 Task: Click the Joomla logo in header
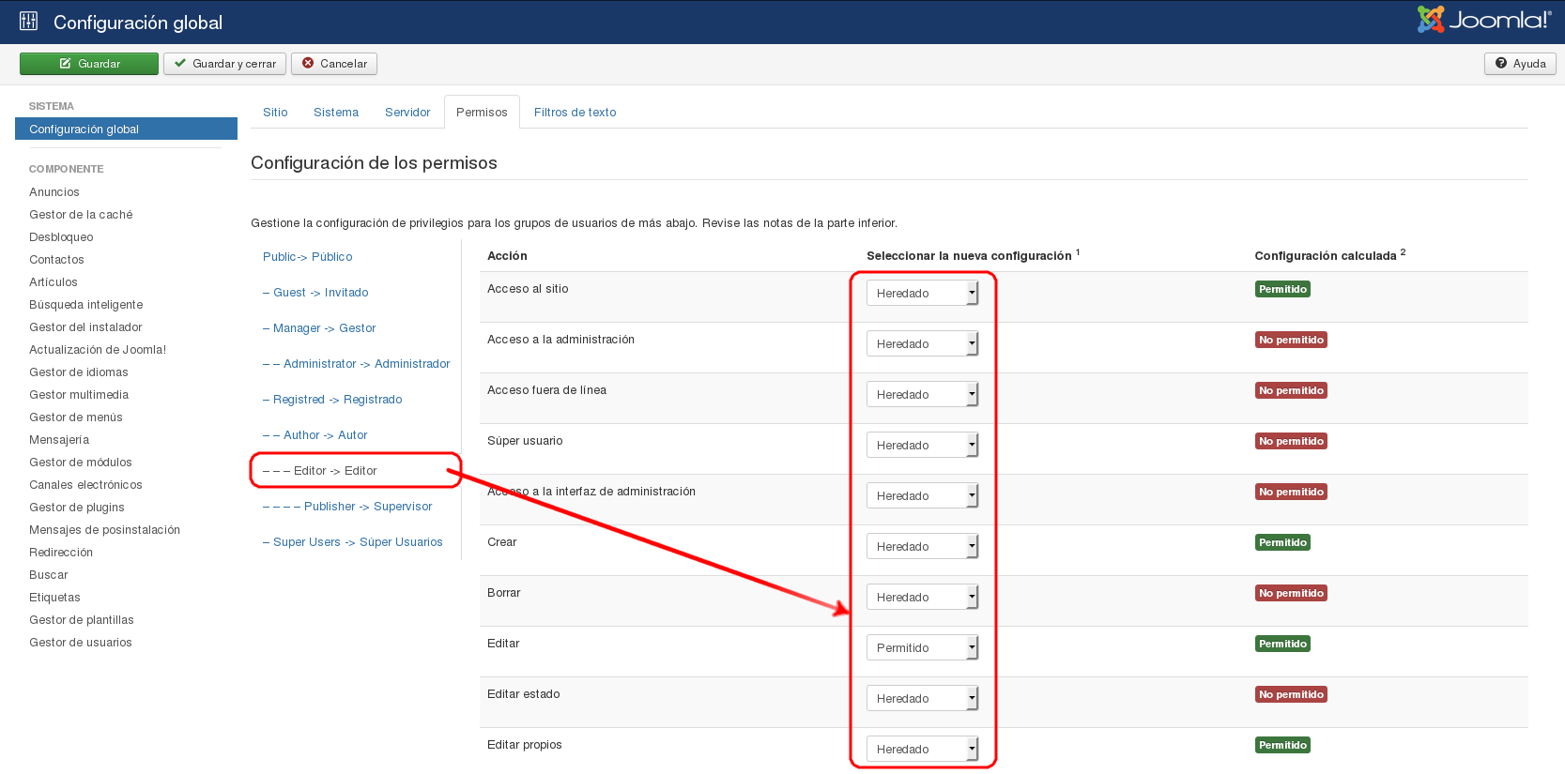click(x=1484, y=20)
